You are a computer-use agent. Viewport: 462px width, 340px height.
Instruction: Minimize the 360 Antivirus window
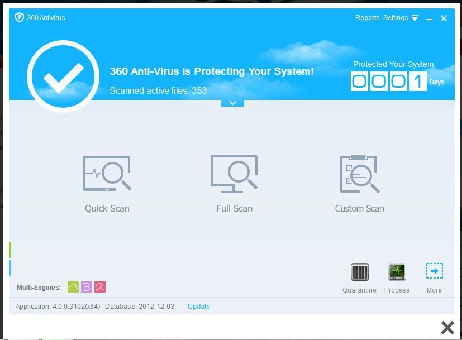430,18
